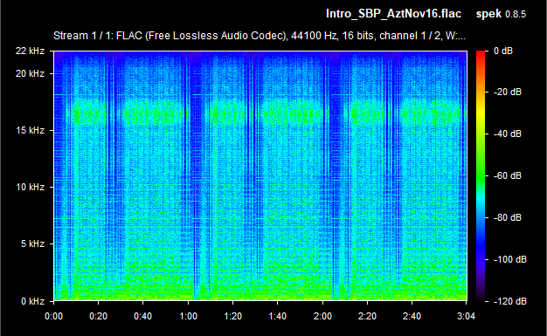
Task: Click the 0 kHz frequency axis label
Action: click(32, 301)
